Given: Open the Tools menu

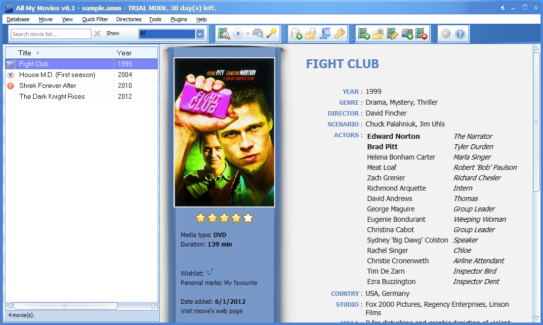Looking at the screenshot, I should coord(155,19).
